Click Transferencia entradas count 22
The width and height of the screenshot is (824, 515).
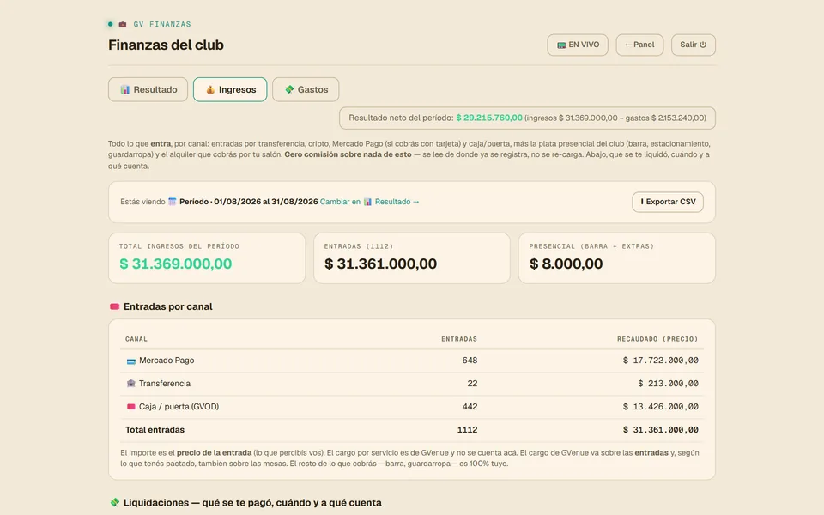click(472, 384)
